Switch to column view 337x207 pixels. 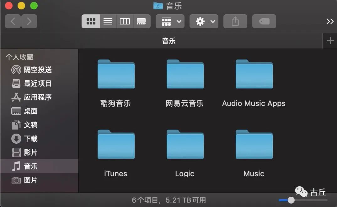point(125,21)
